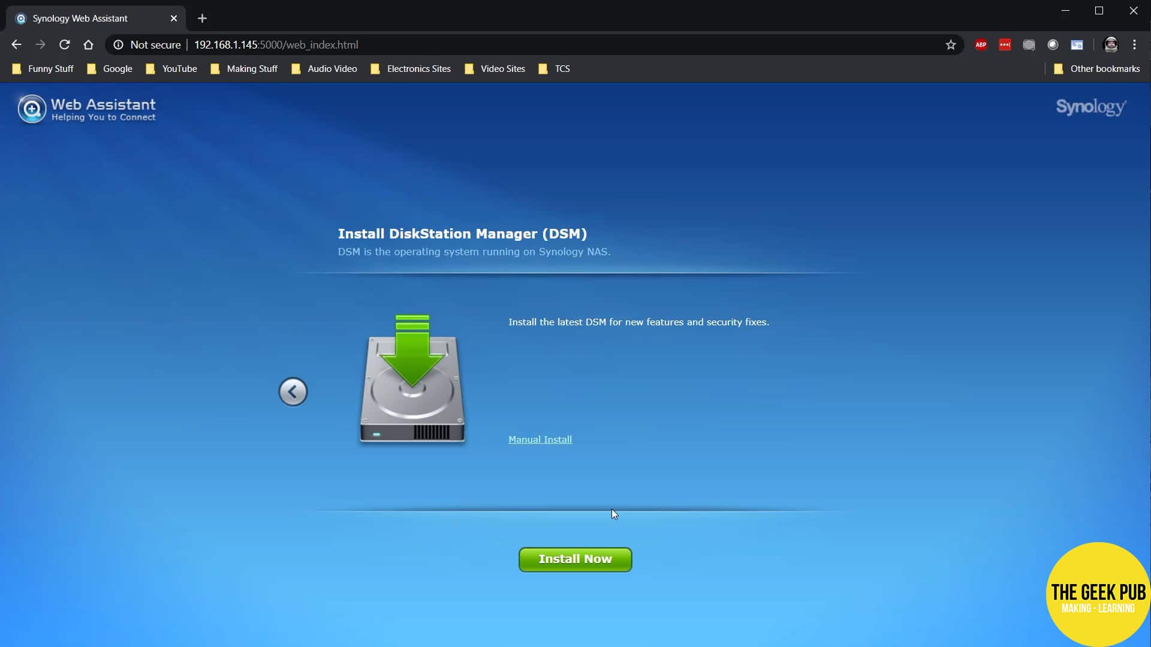The width and height of the screenshot is (1151, 647).
Task: Click the Install DiskStation Manager (DSM) heading
Action: click(x=462, y=234)
